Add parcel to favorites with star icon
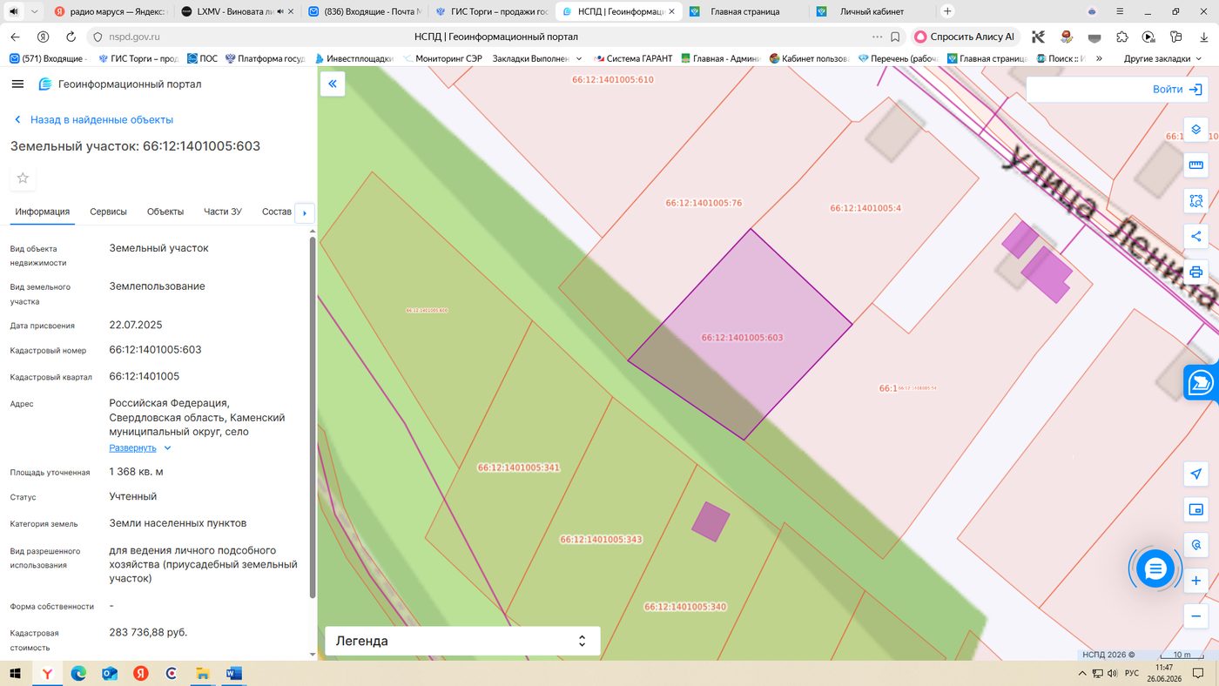 pos(23,178)
